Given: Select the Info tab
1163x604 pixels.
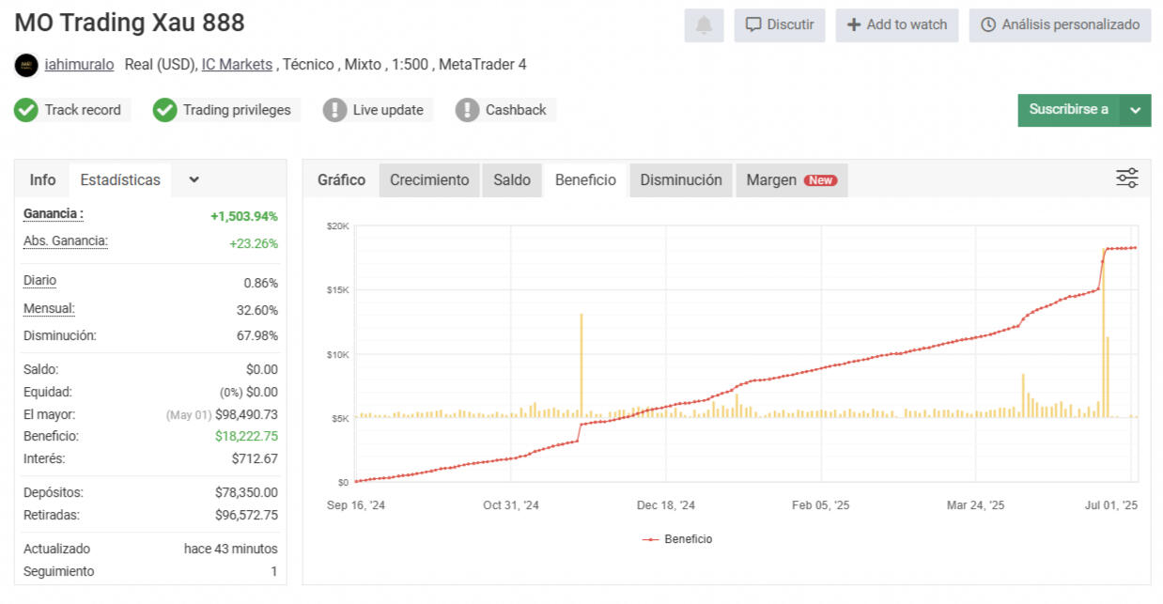Looking at the screenshot, I should 42,179.
